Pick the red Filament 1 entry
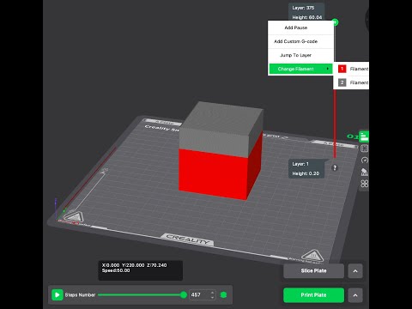Viewport: 412px width, 309px height. pyautogui.click(x=351, y=69)
